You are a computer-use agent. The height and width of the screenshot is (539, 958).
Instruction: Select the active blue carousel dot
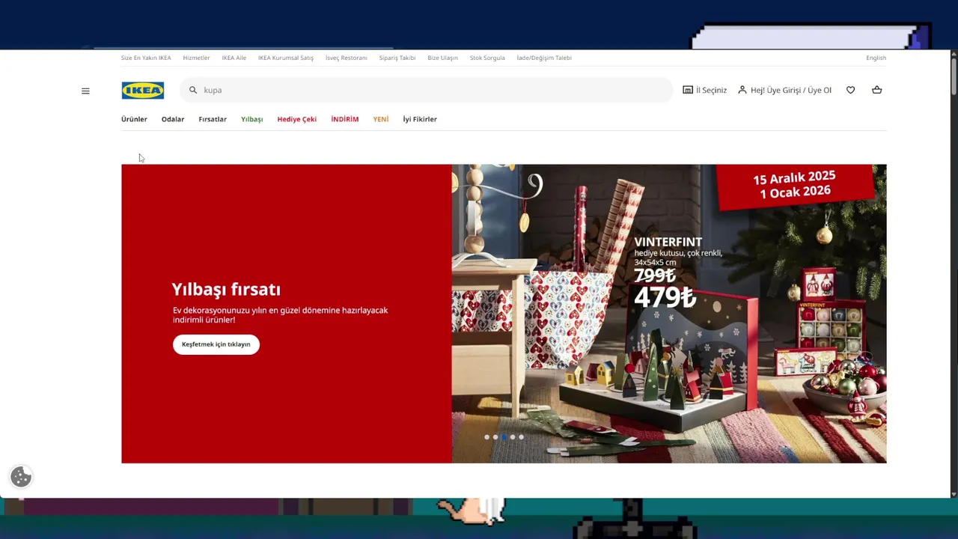pyautogui.click(x=504, y=437)
